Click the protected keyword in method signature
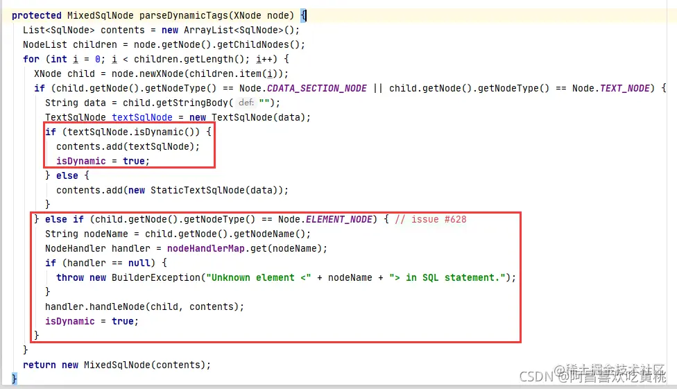Viewport: 677px width, 389px height. click(x=37, y=15)
